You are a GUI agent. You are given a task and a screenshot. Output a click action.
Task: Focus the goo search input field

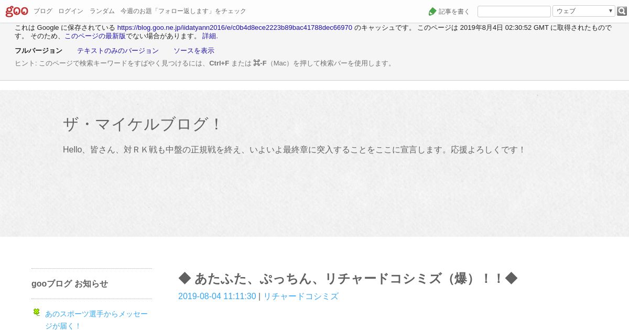pos(514,11)
